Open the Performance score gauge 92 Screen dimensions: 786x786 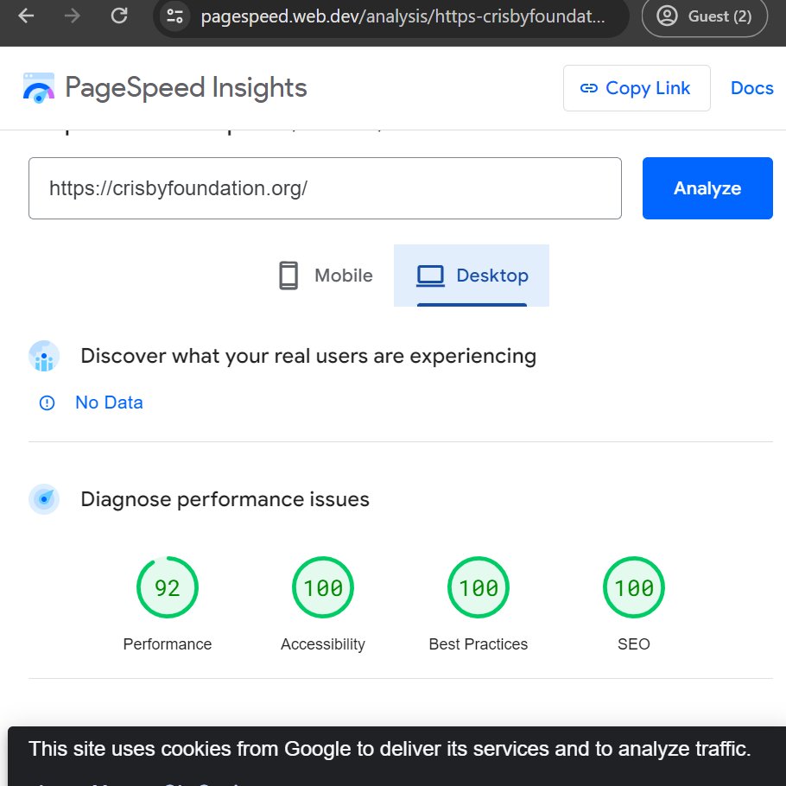[x=168, y=587]
